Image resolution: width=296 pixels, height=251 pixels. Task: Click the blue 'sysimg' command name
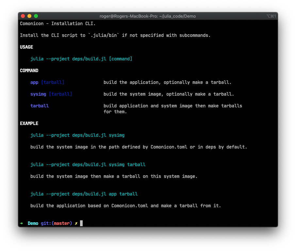(38, 94)
